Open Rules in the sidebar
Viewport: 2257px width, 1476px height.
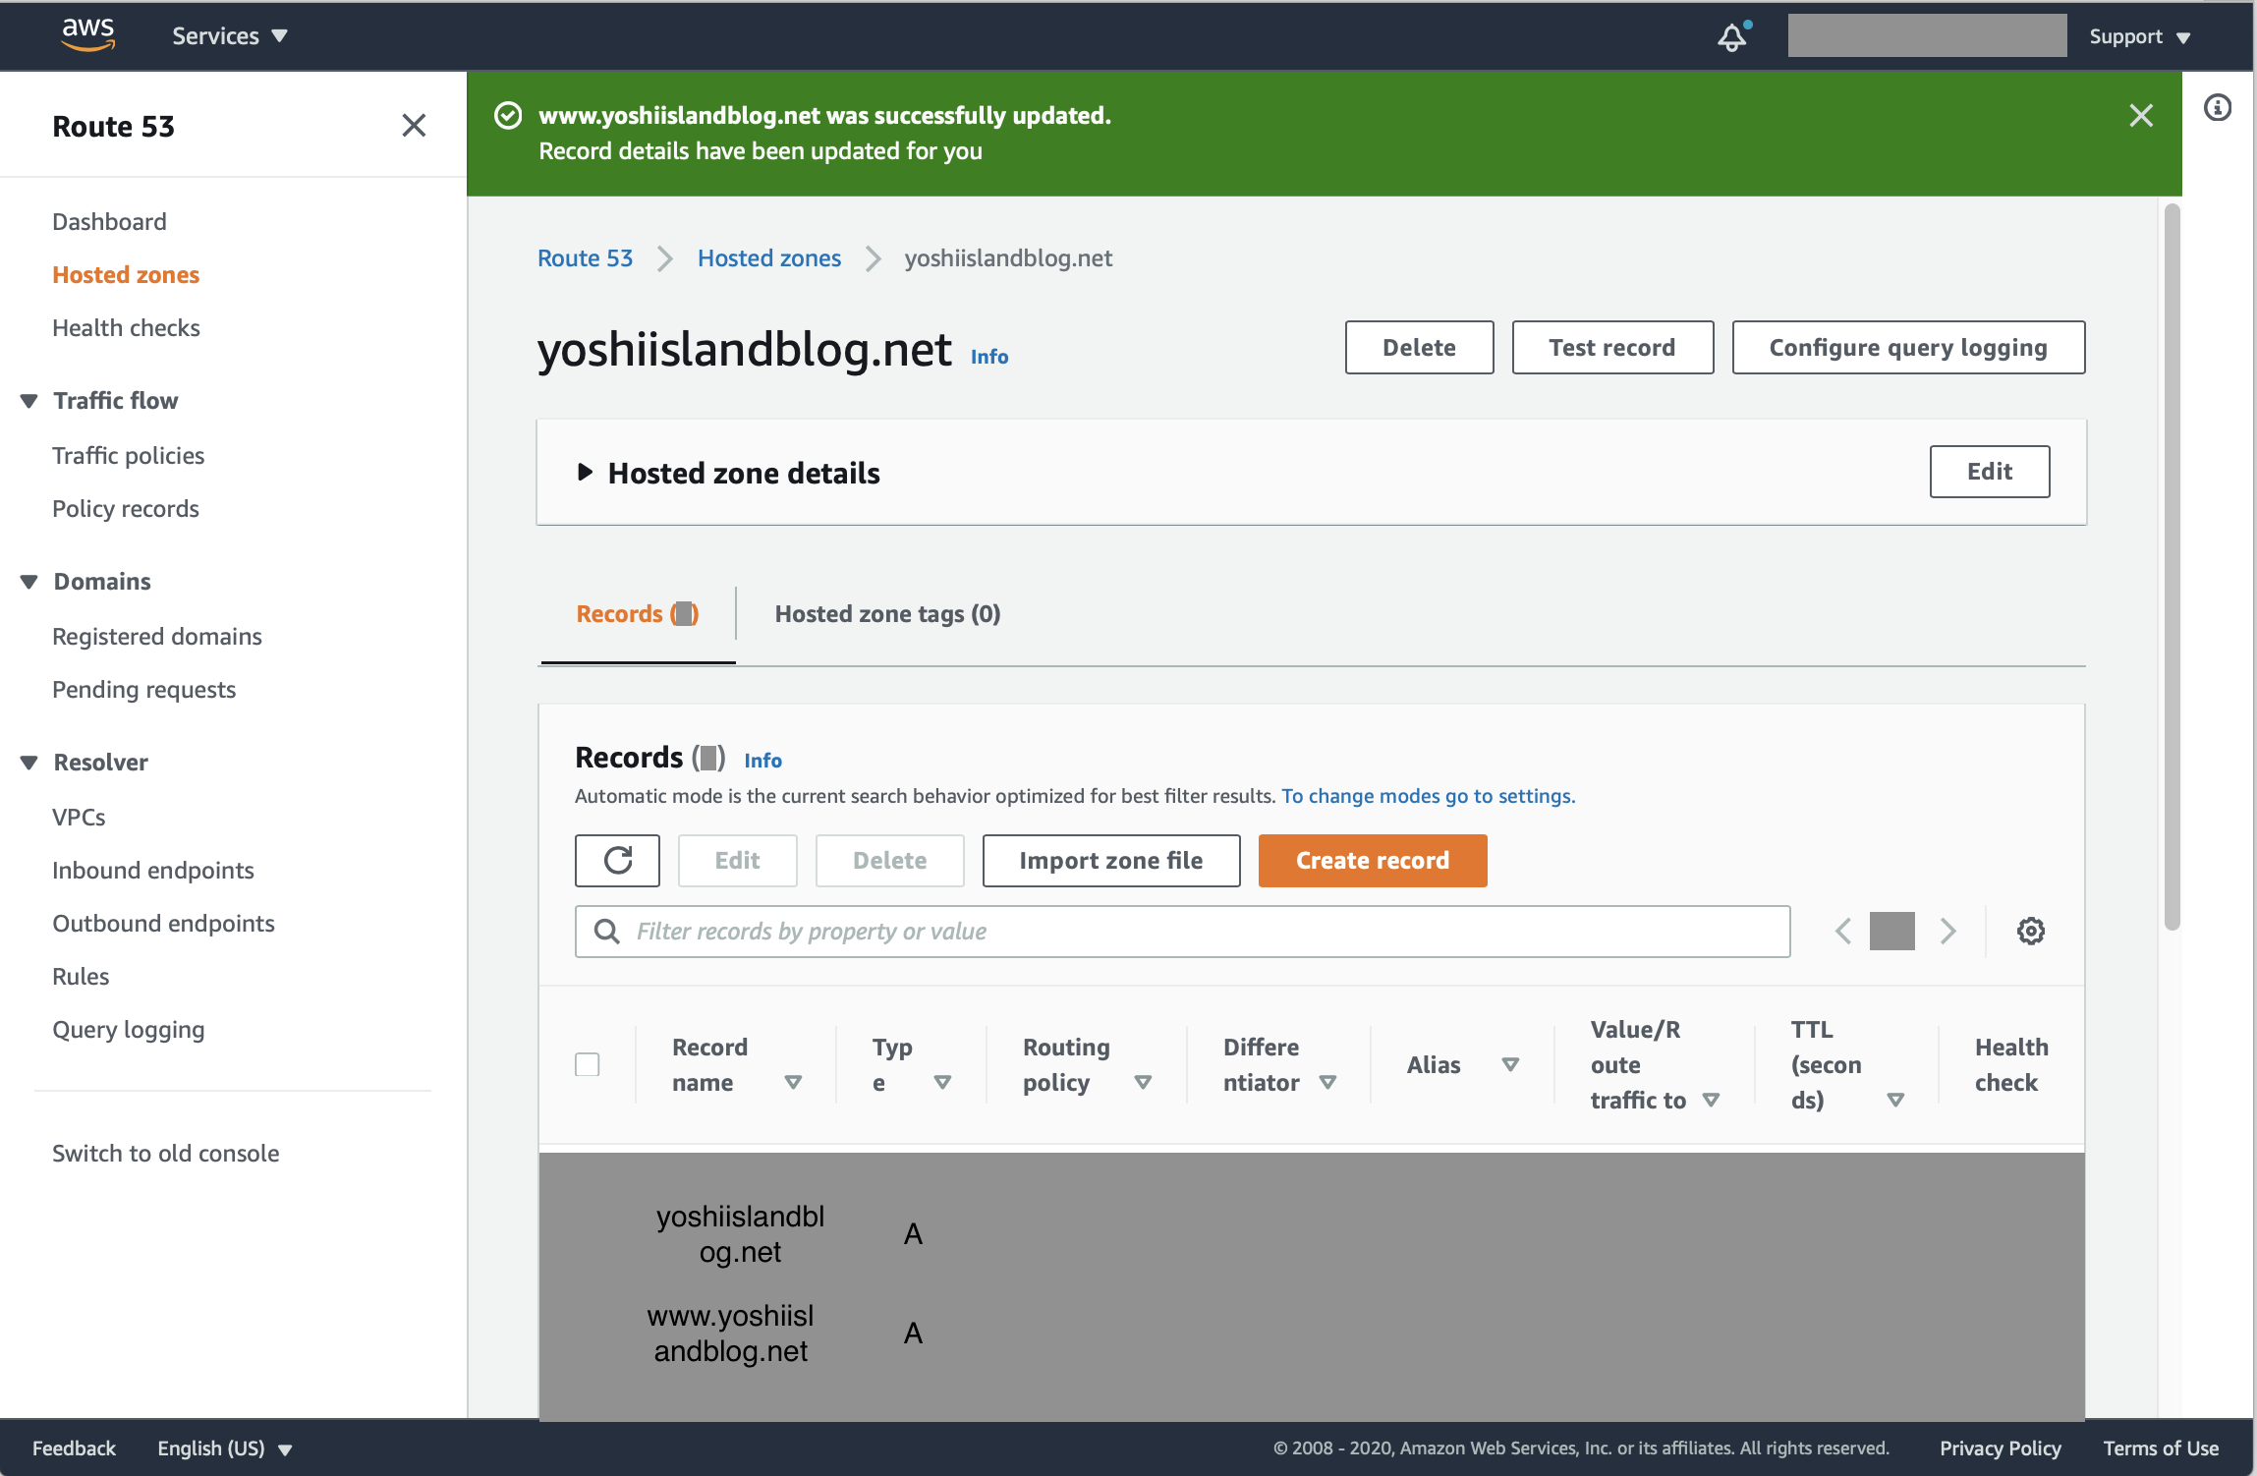[81, 976]
